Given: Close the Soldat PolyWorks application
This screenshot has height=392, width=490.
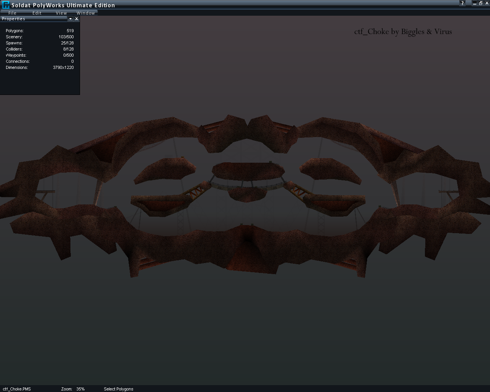Looking at the screenshot, I should pos(486,3).
